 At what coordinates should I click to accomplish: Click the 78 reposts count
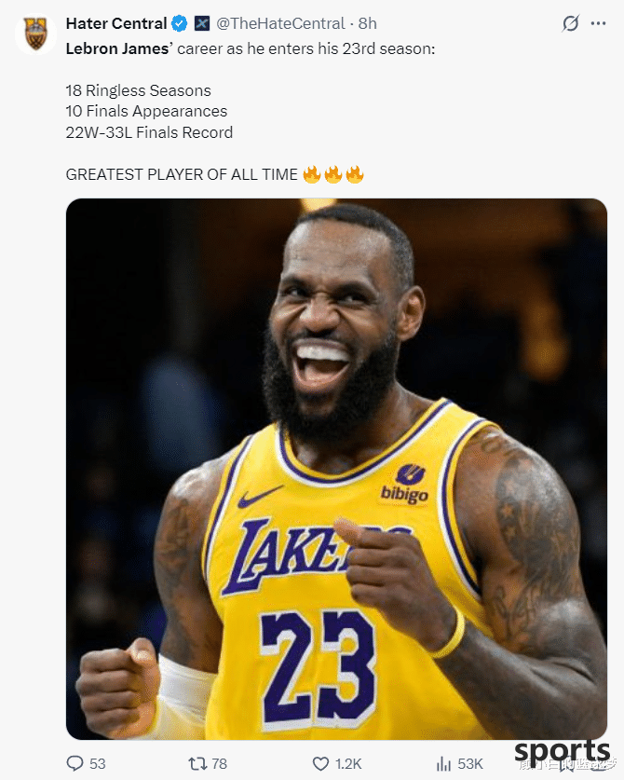click(x=219, y=763)
